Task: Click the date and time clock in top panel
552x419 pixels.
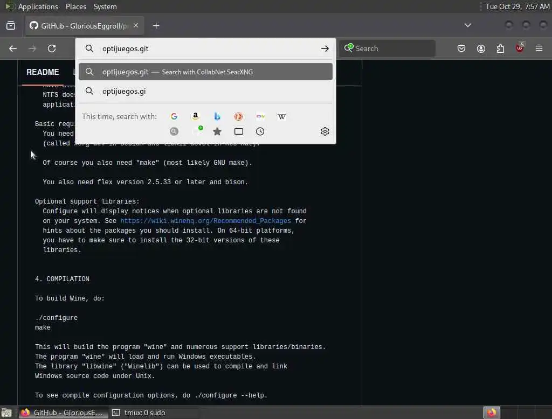Action: click(517, 6)
